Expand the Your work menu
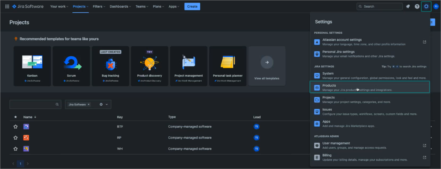 tap(59, 6)
